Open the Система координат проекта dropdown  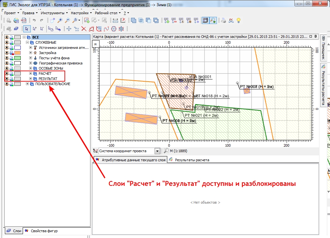point(157,151)
